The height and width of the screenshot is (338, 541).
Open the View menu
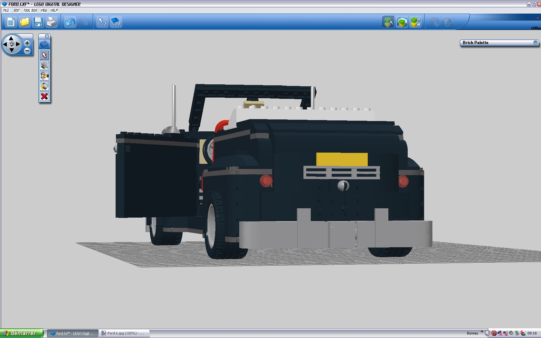coord(44,10)
